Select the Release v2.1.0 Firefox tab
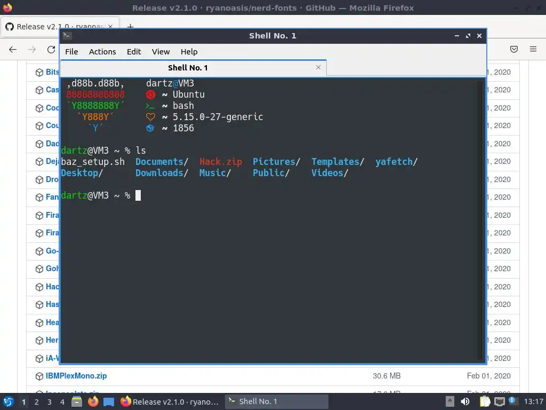The image size is (546, 410). (x=60, y=27)
